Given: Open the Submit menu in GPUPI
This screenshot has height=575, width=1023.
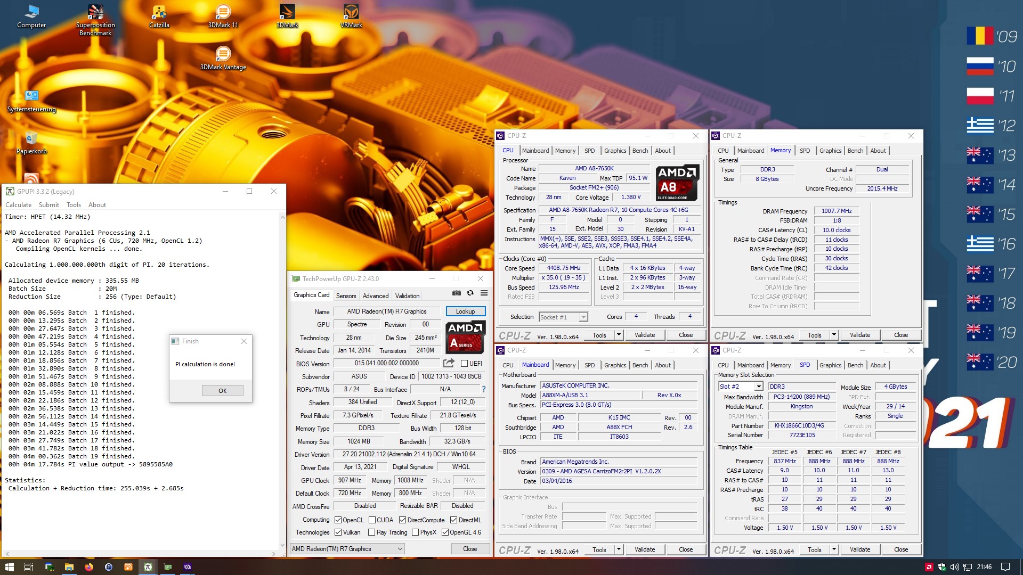Looking at the screenshot, I should point(48,205).
